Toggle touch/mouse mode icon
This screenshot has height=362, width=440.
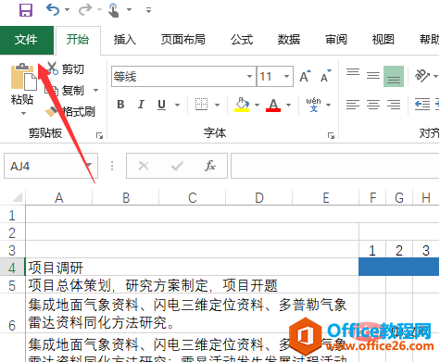tap(114, 10)
